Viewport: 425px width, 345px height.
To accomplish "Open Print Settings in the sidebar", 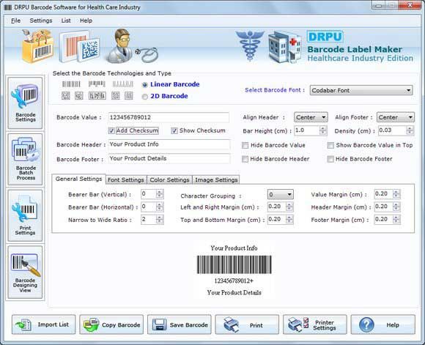I will coord(25,215).
